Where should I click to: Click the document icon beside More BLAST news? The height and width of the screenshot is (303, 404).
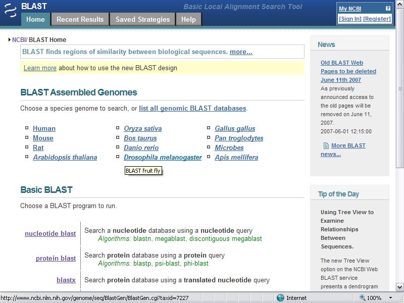click(326, 145)
